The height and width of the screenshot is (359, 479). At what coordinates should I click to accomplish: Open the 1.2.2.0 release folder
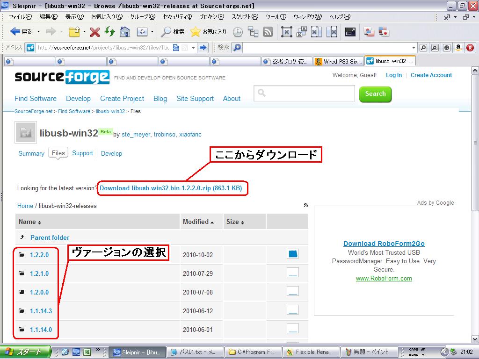coord(39,255)
